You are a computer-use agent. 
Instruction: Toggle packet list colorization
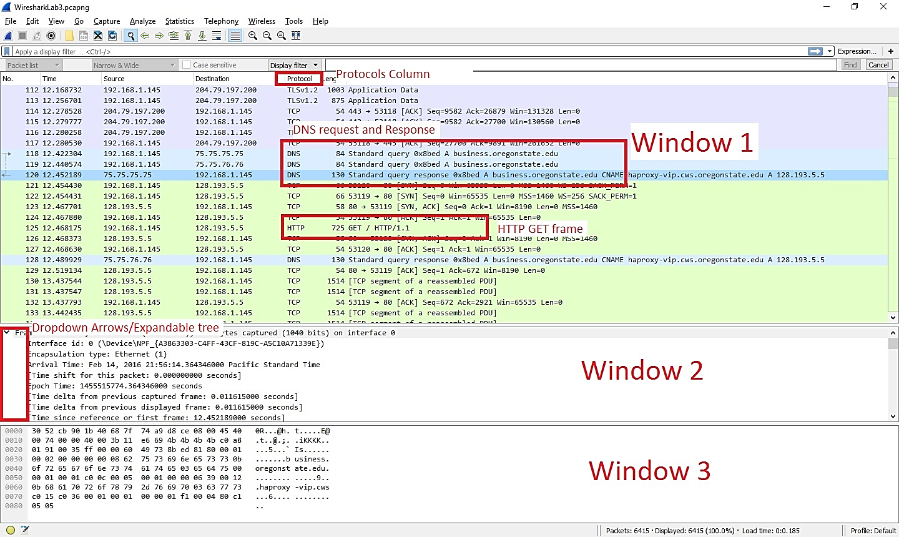pos(235,36)
